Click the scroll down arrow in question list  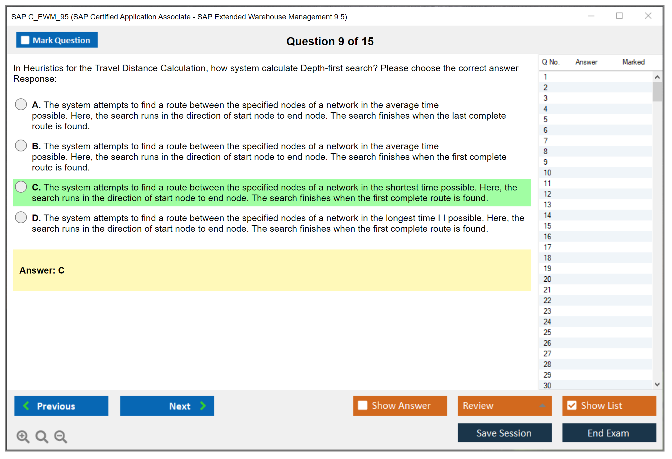coord(657,384)
